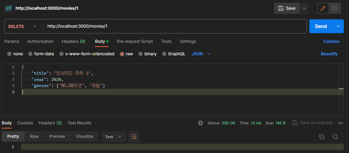Screen dimensions: 349x153
Task: Click the "title" line in the body editor
Action: point(63,73)
